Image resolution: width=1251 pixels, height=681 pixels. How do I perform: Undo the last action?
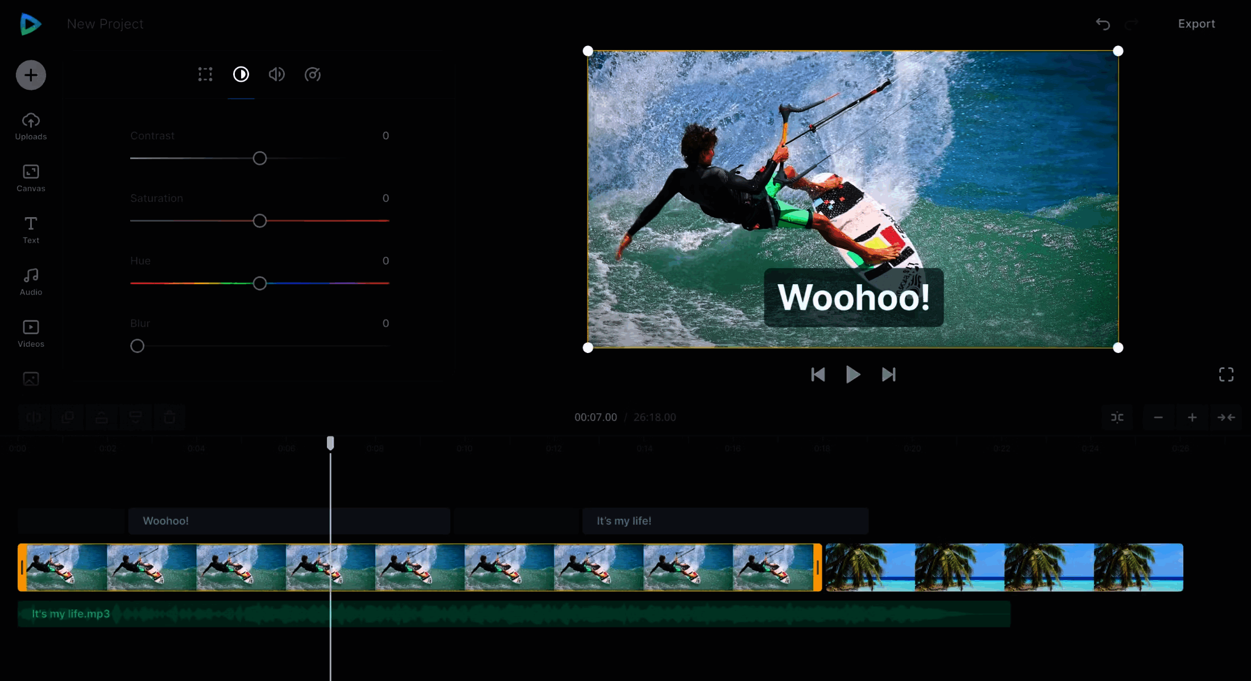tap(1103, 24)
